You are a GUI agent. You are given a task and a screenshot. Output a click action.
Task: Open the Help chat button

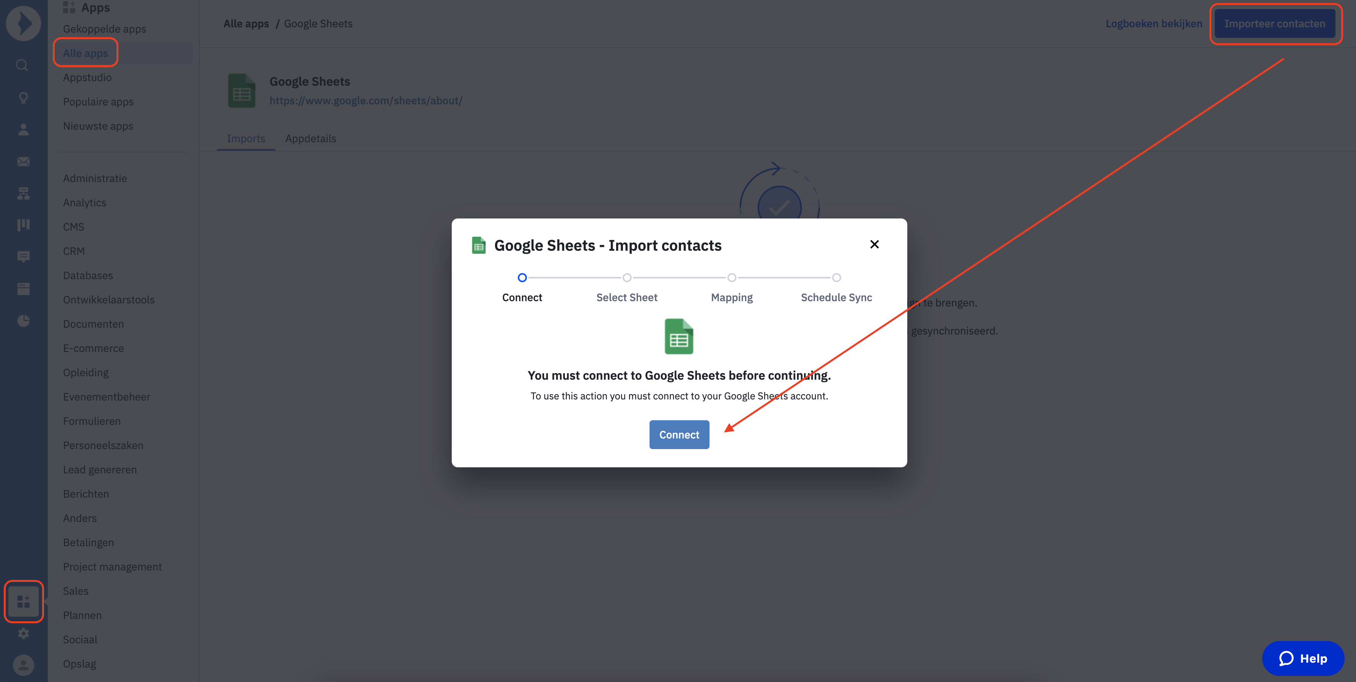[x=1303, y=658]
